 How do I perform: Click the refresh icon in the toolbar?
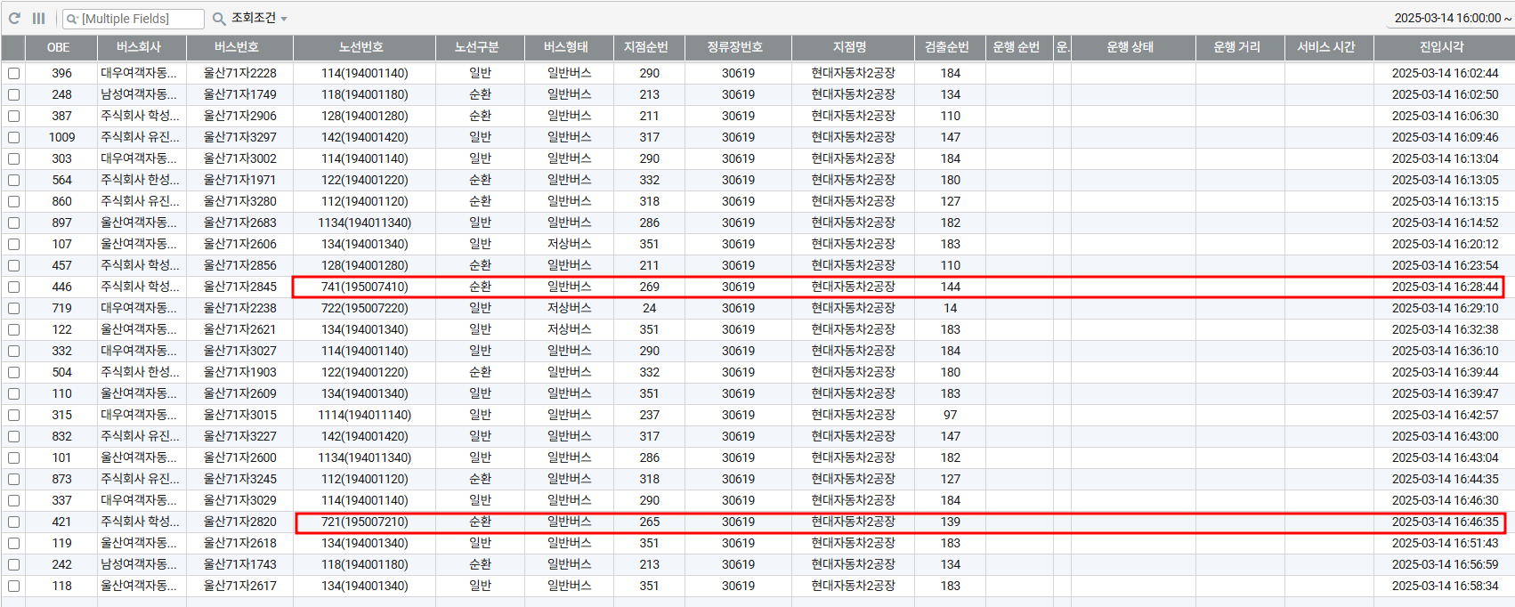14,18
